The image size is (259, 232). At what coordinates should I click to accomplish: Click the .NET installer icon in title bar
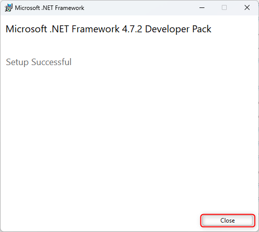tap(8, 7)
